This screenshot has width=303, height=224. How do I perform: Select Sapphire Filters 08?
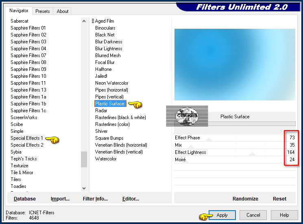[x=28, y=62]
